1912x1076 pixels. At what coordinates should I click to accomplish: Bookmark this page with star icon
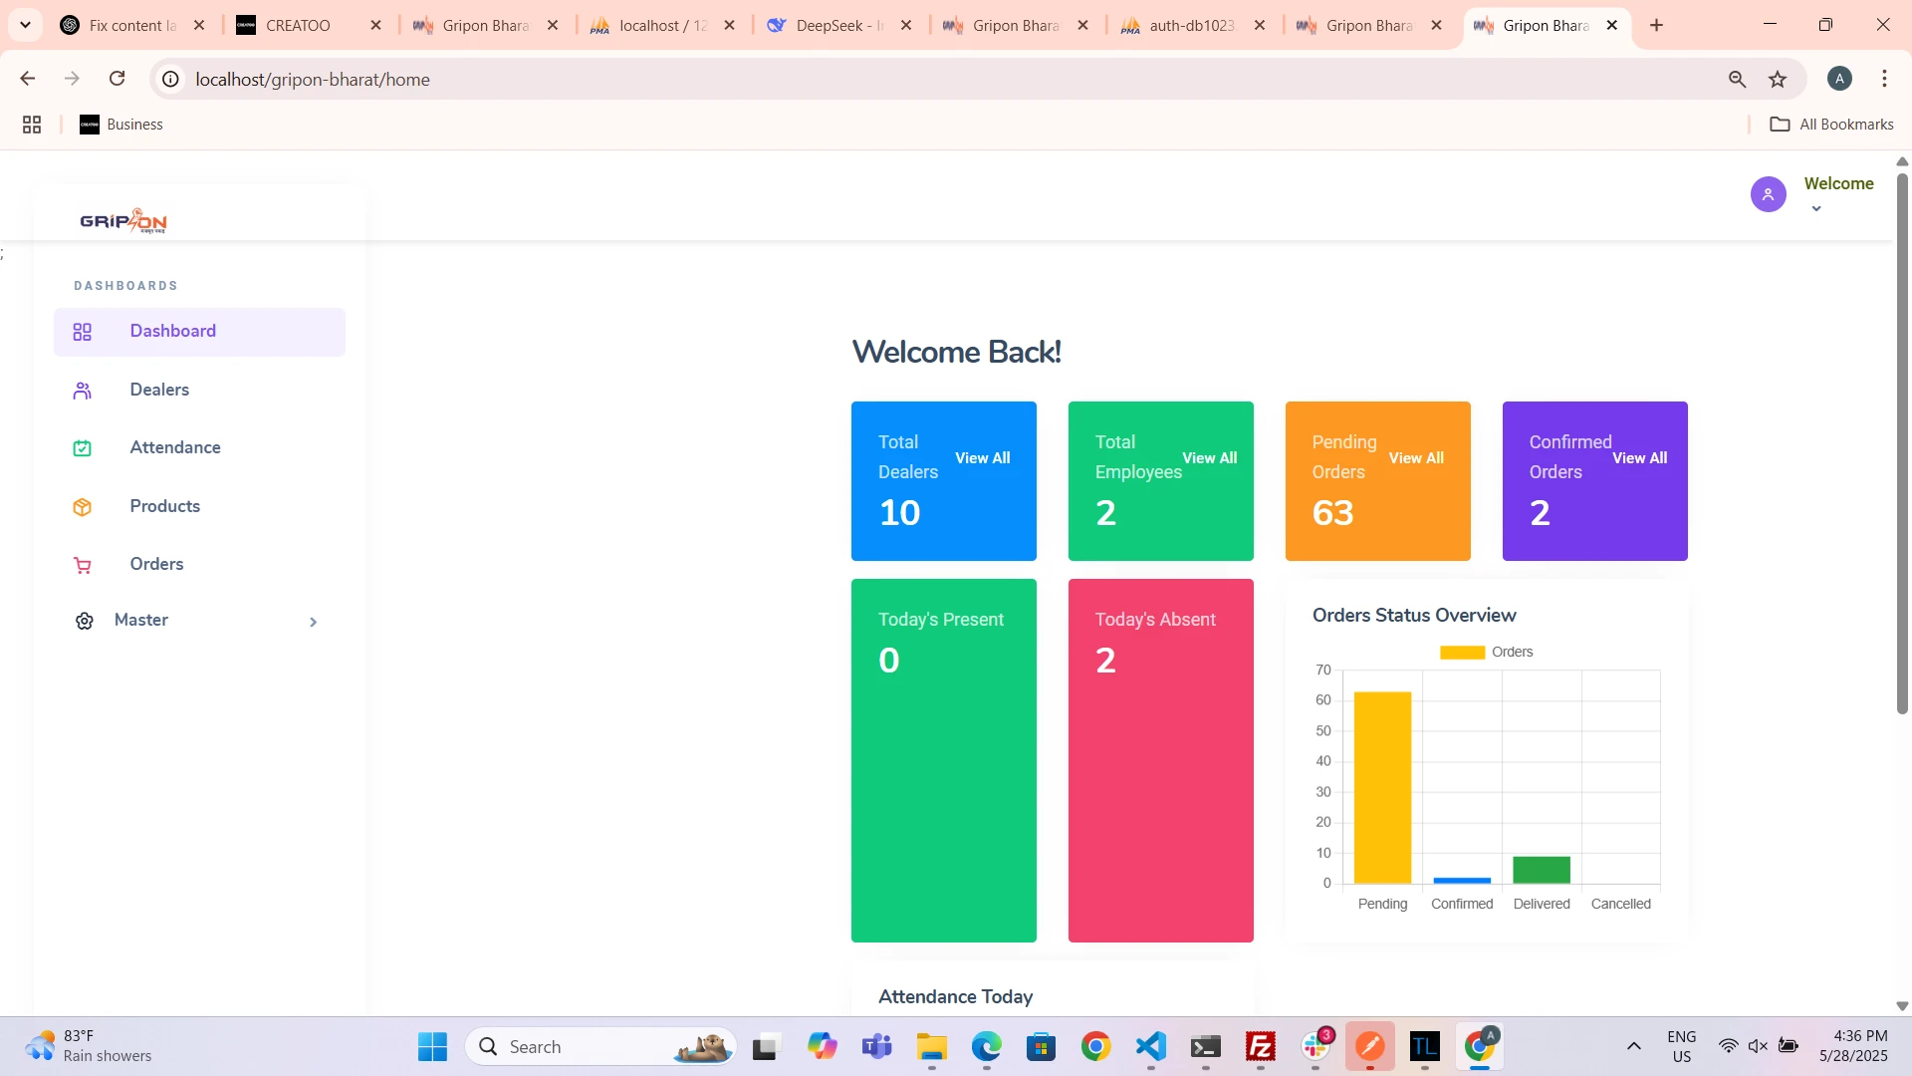point(1778,80)
